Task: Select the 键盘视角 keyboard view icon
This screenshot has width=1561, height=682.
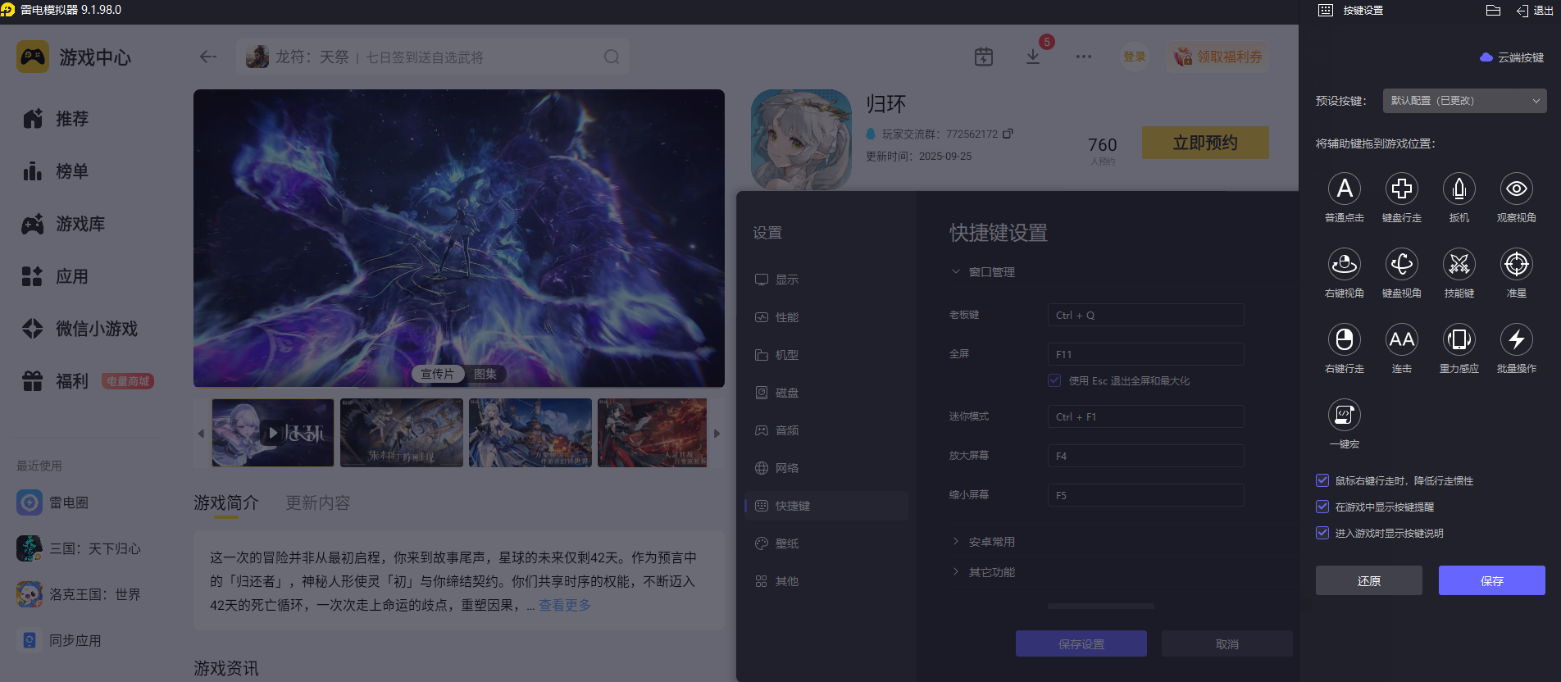Action: tap(1402, 264)
